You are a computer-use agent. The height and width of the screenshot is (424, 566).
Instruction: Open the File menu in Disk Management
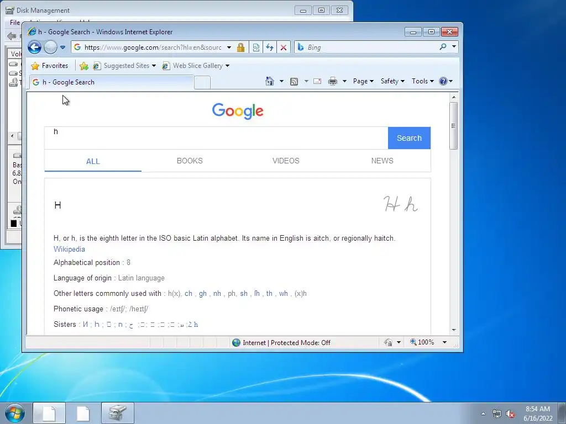pos(15,22)
